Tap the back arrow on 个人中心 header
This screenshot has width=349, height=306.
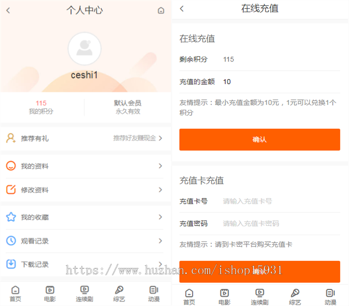(8, 10)
